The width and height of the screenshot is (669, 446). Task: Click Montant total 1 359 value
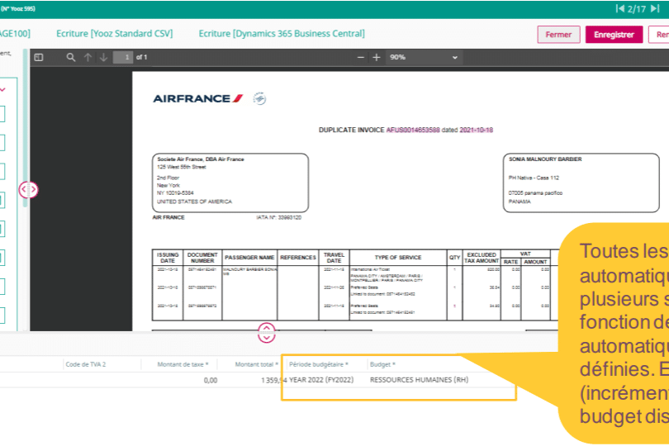tap(274, 380)
